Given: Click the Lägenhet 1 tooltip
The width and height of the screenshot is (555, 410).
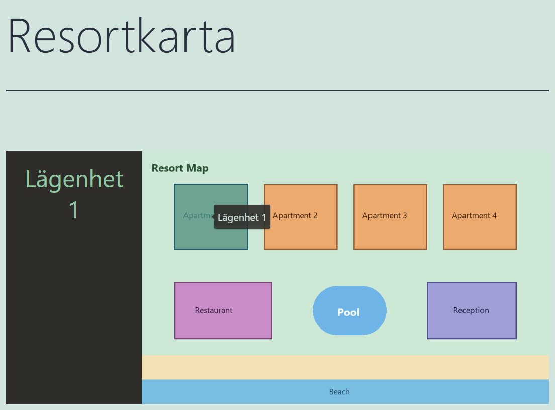Looking at the screenshot, I should coord(242,217).
